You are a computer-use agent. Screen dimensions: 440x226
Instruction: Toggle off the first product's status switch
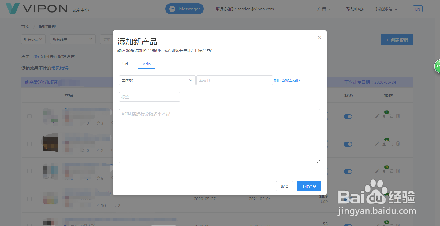click(x=348, y=116)
